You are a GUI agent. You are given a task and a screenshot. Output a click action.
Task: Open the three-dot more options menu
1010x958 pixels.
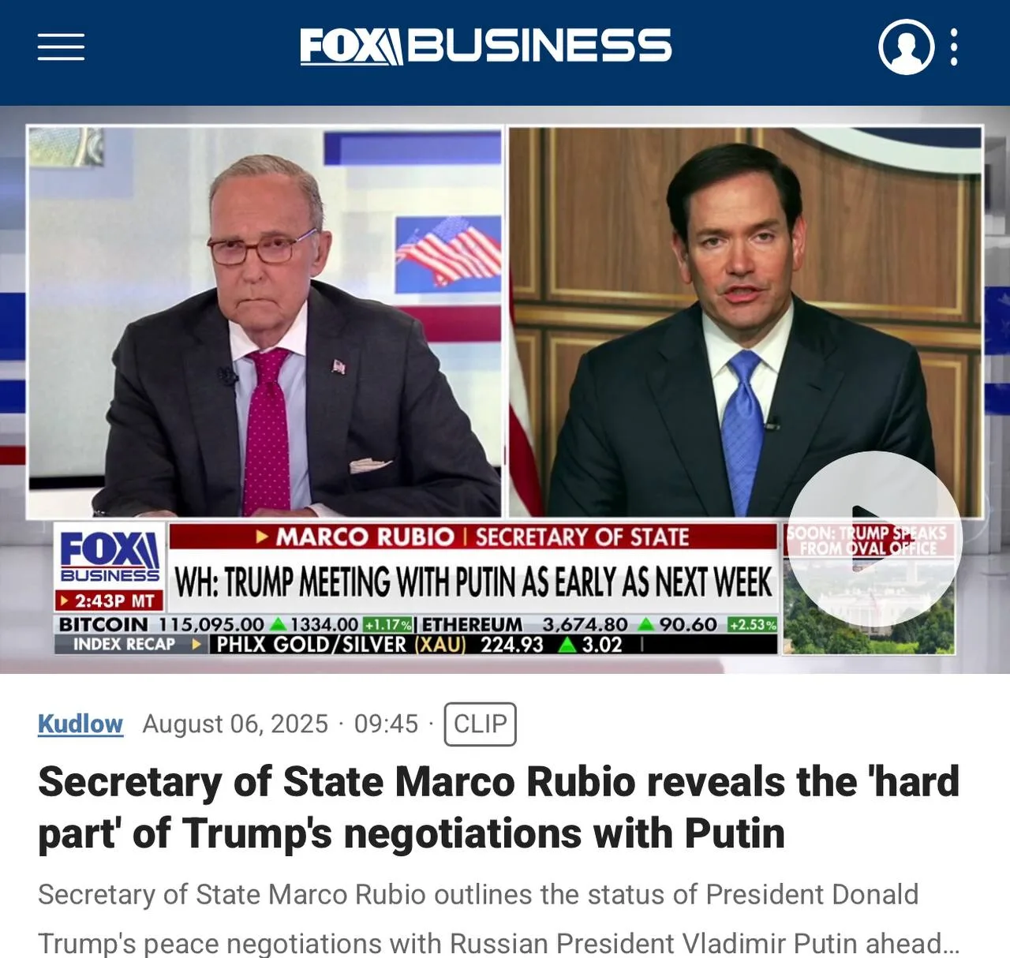tap(954, 47)
